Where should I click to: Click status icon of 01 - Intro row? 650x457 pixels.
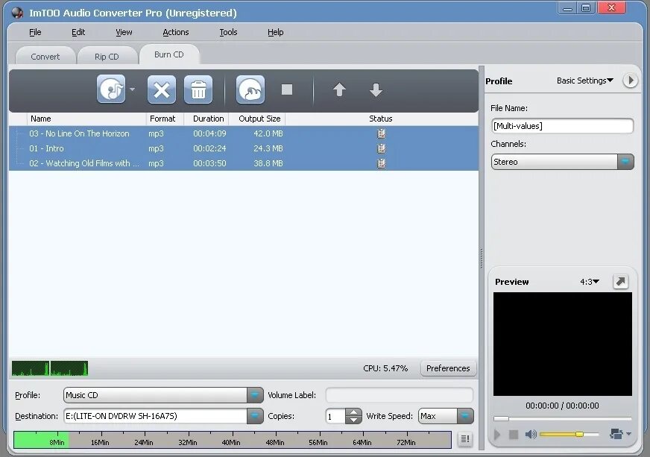(x=382, y=148)
